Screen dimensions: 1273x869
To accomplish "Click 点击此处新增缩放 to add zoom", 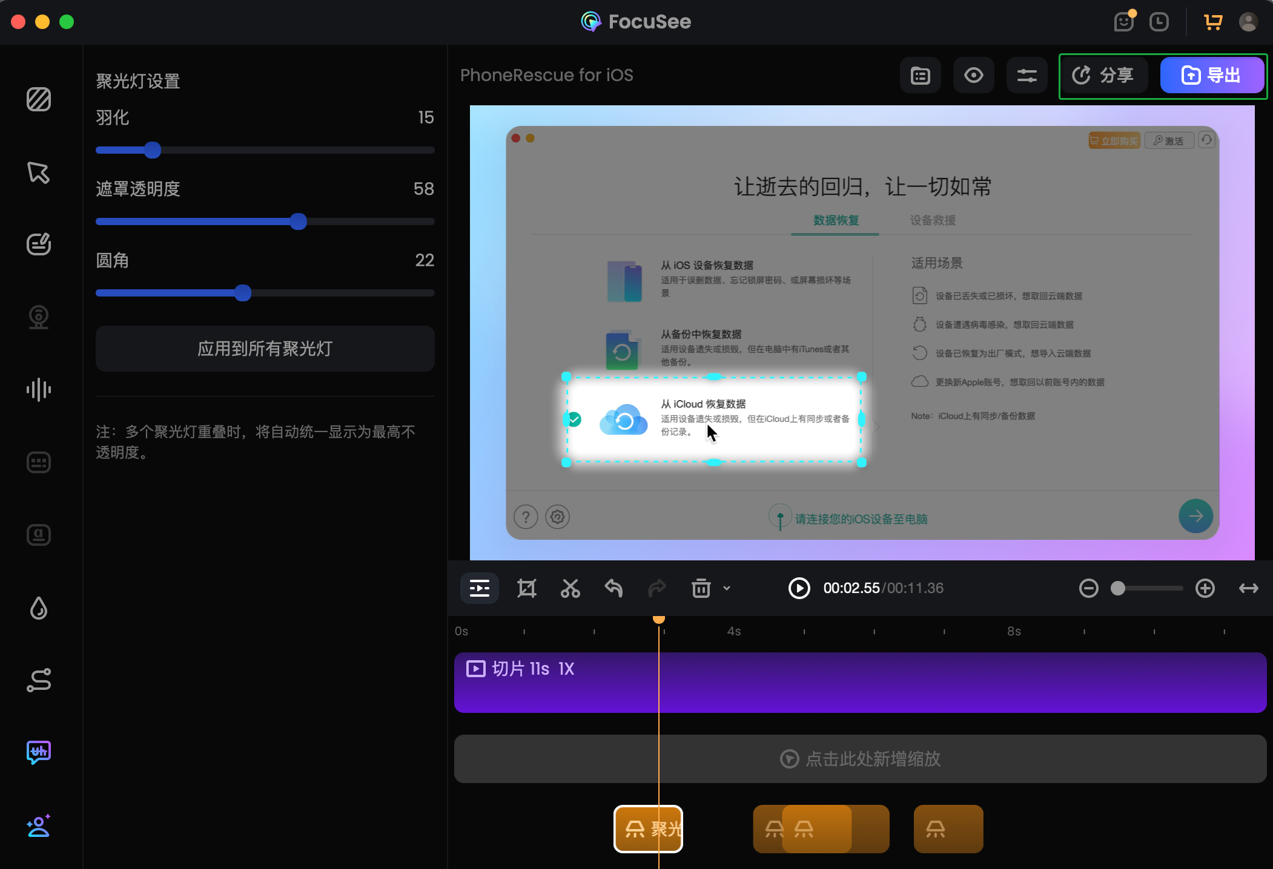I will pyautogui.click(x=860, y=759).
